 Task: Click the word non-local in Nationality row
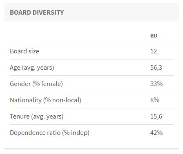click(x=66, y=100)
